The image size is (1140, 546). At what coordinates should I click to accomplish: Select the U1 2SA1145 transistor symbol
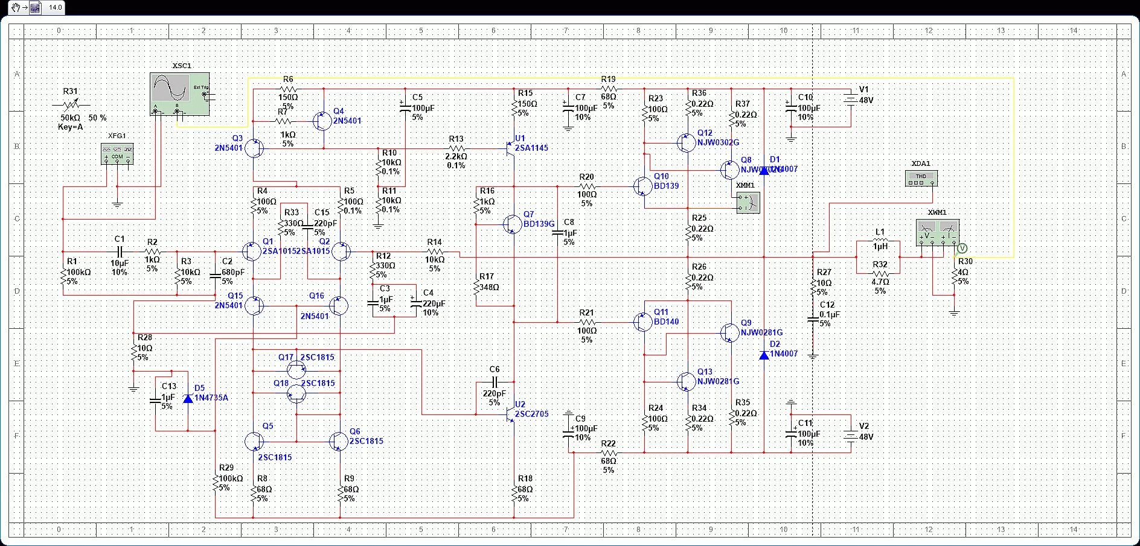pyautogui.click(x=511, y=148)
